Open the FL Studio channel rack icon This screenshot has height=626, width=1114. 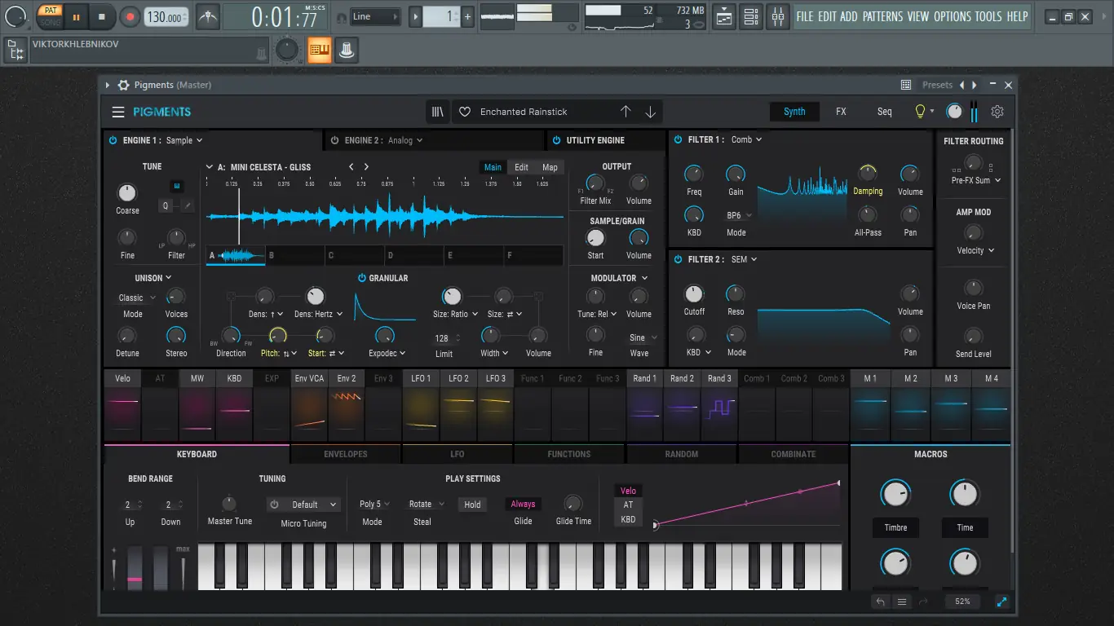coord(751,16)
